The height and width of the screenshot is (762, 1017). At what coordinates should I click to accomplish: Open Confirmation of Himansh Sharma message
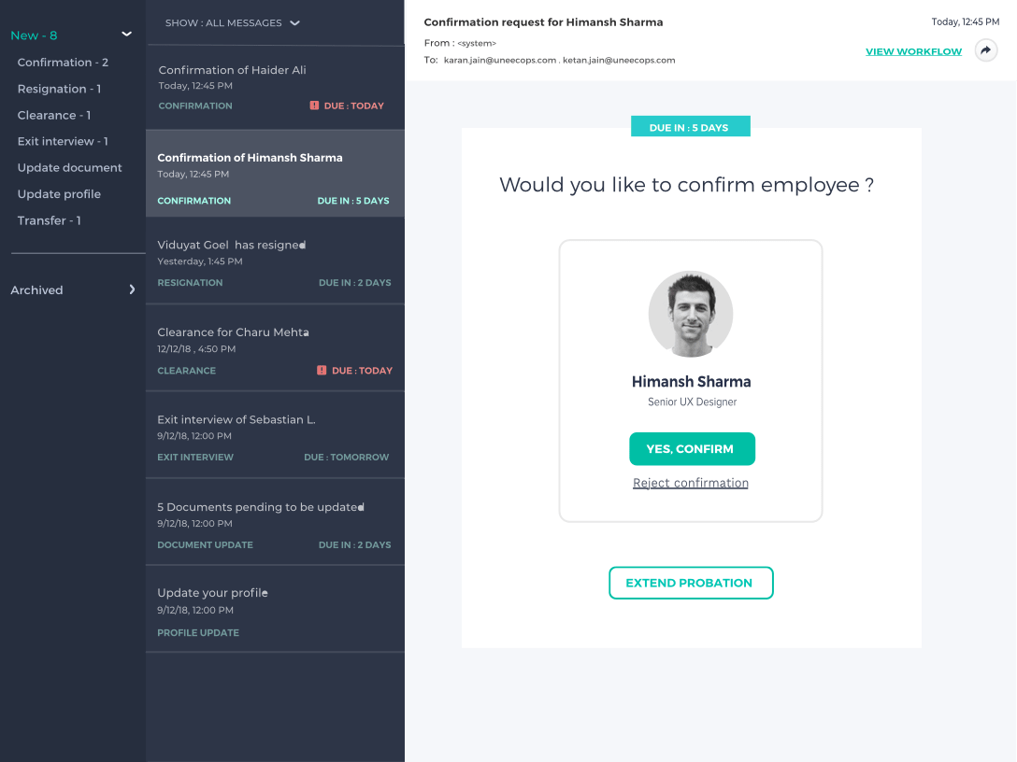click(275, 174)
